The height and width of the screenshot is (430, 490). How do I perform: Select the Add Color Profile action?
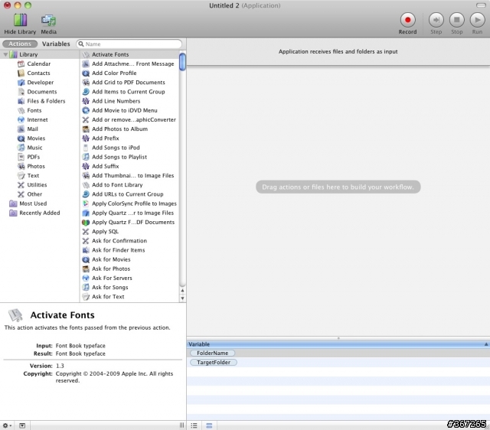coord(129,73)
